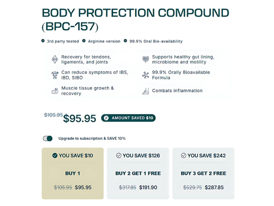The image size is (274, 206).
Task: Choose the BUY 2 GET 1 FREE offer
Action: (x=138, y=173)
